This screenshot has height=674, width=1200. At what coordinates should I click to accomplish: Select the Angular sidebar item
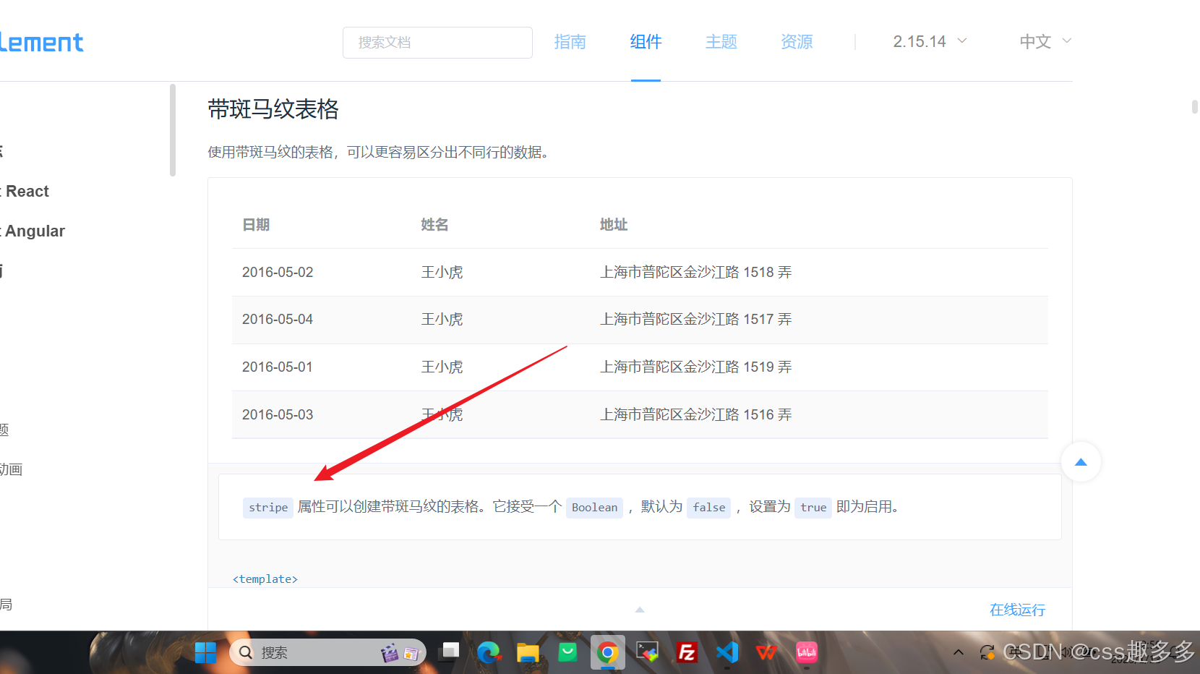(x=35, y=231)
